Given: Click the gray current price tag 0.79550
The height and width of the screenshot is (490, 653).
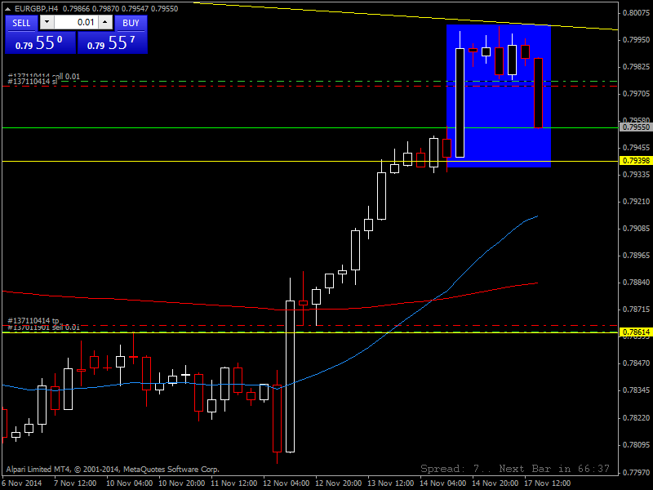Looking at the screenshot, I should (x=636, y=127).
